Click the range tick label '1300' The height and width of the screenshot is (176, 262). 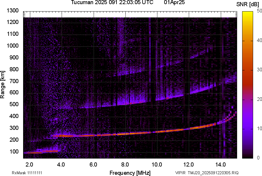(x=12, y=11)
